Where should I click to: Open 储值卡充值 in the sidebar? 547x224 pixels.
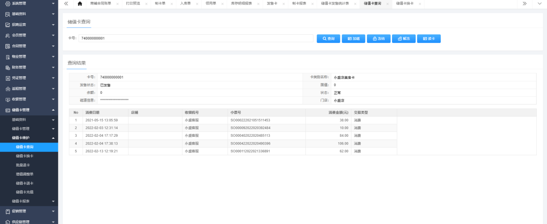25,192
